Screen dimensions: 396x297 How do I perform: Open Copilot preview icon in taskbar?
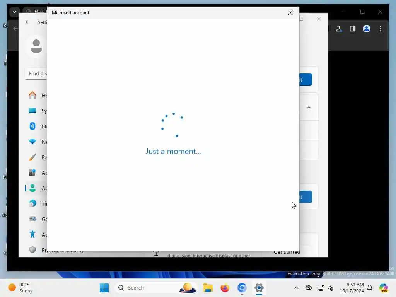click(383, 288)
